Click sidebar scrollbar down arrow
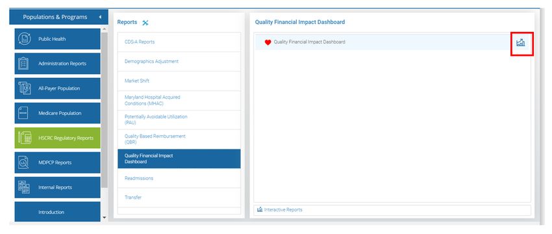 104,218
